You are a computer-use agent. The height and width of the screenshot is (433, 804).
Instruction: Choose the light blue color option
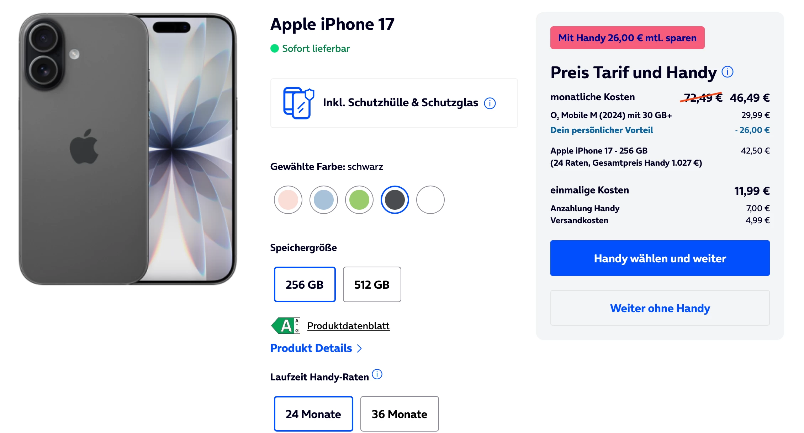324,200
